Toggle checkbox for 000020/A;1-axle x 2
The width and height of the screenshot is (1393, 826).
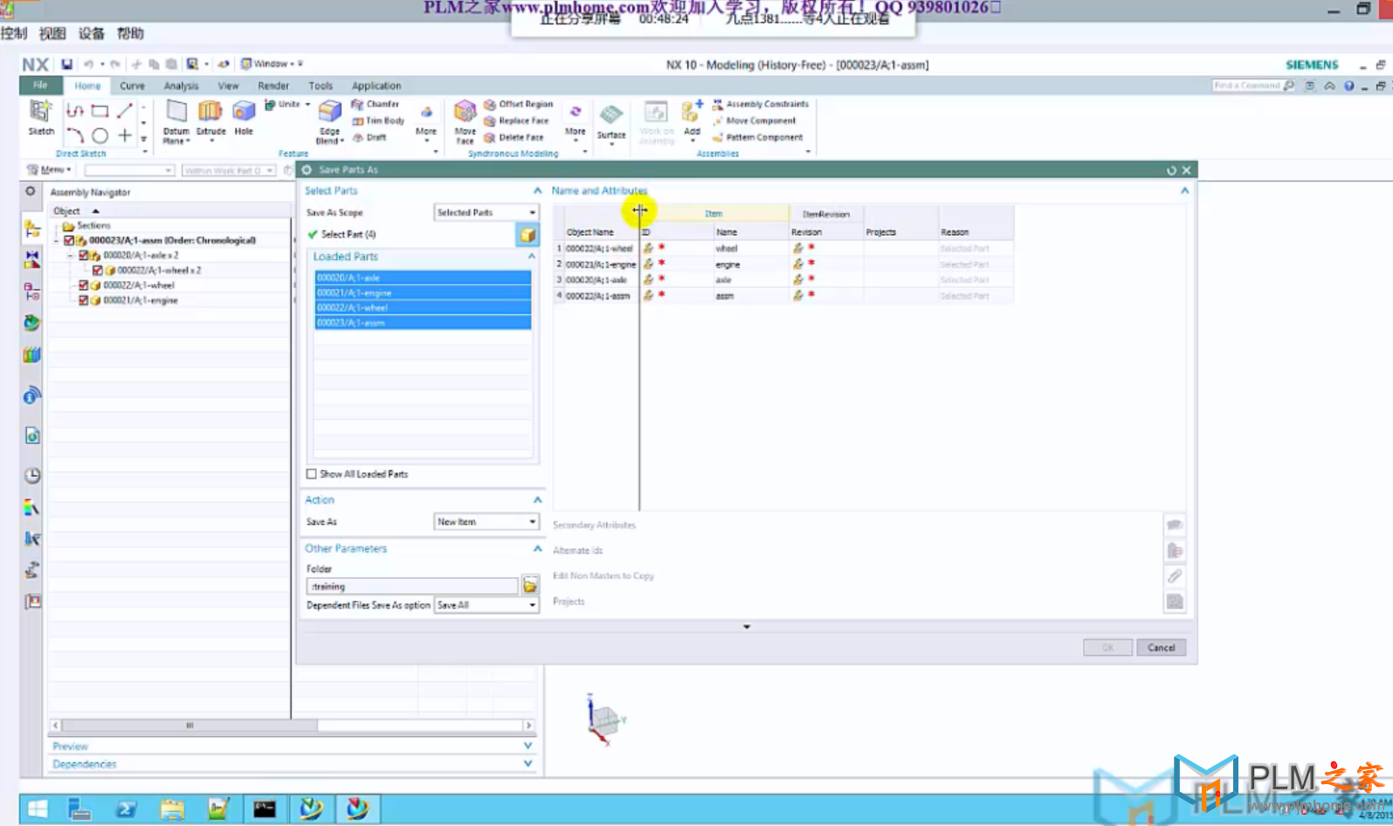coord(84,255)
